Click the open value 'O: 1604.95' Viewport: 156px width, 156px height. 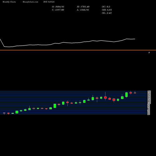click(x=58, y=7)
